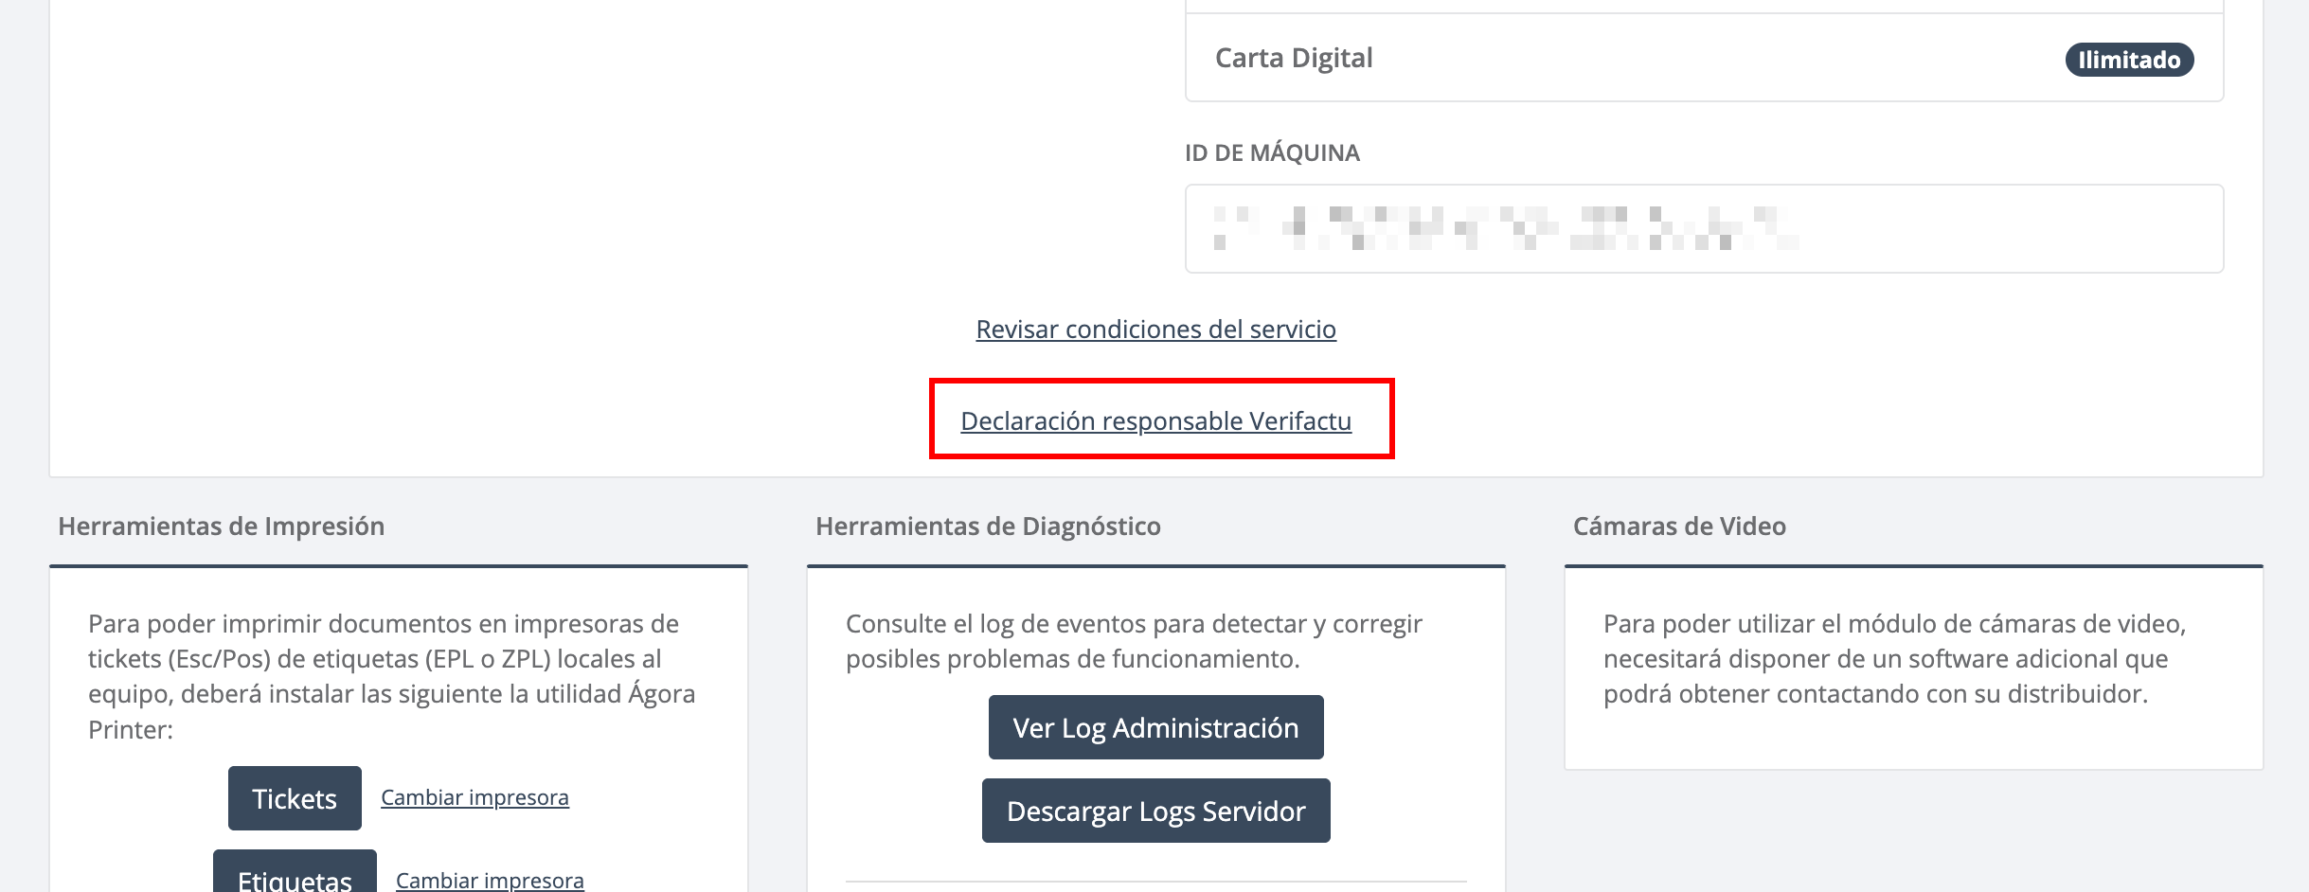2309x892 pixels.
Task: Click the Herramientas de Diagnóstico heading
Action: tap(988, 526)
